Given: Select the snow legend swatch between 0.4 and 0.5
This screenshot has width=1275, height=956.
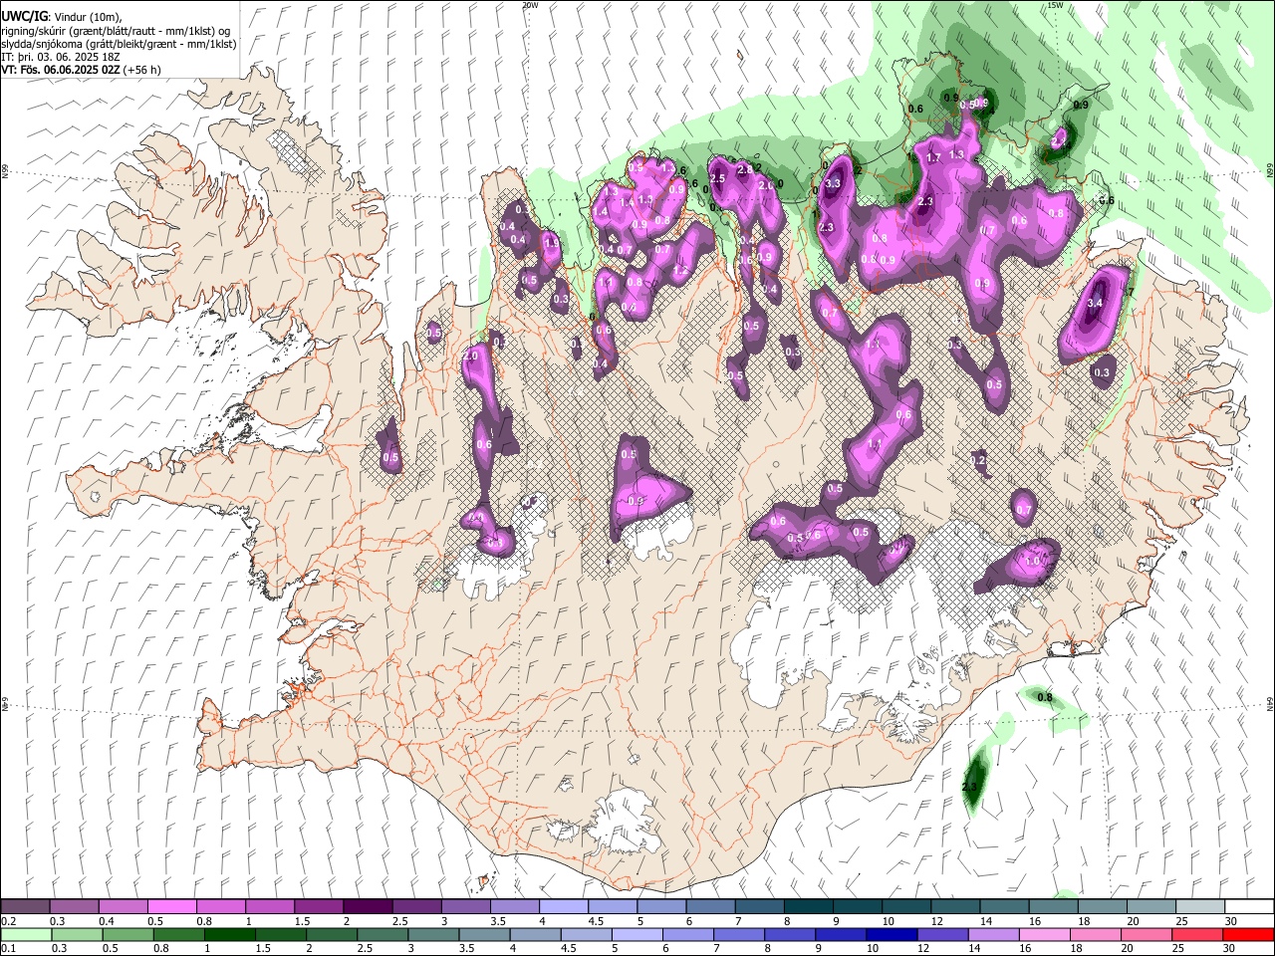Looking at the screenshot, I should (x=123, y=906).
